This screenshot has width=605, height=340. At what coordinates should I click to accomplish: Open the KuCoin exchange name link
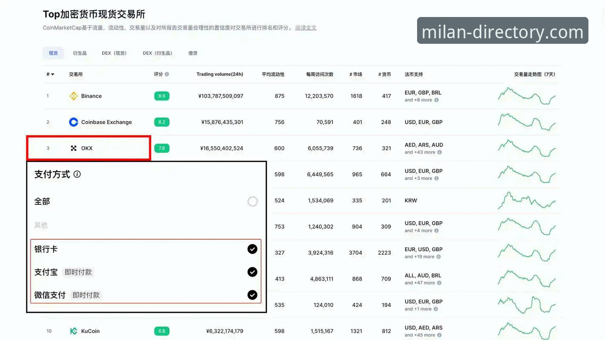90,331
